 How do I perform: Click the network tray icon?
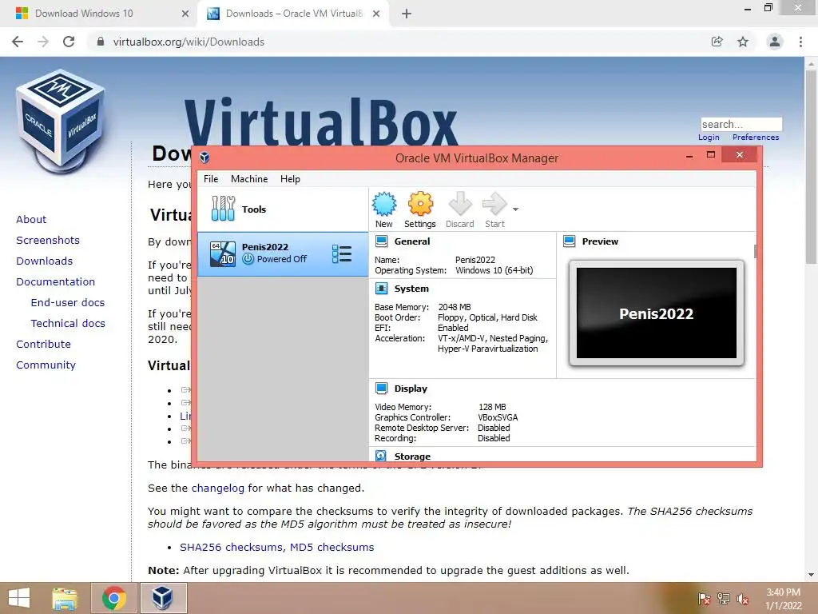[724, 599]
